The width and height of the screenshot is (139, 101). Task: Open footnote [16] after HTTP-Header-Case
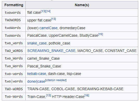click(x=87, y=95)
